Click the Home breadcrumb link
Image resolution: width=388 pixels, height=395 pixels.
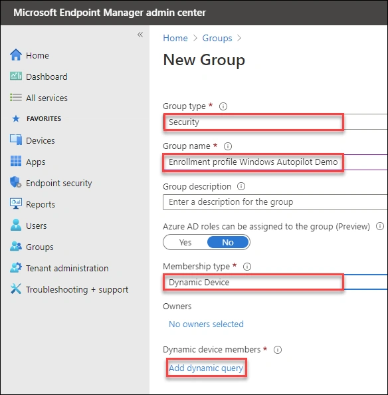[x=175, y=38]
